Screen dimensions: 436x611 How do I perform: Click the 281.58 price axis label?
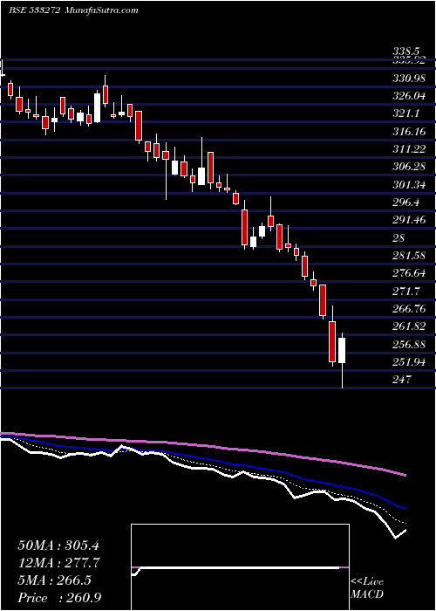[409, 256]
